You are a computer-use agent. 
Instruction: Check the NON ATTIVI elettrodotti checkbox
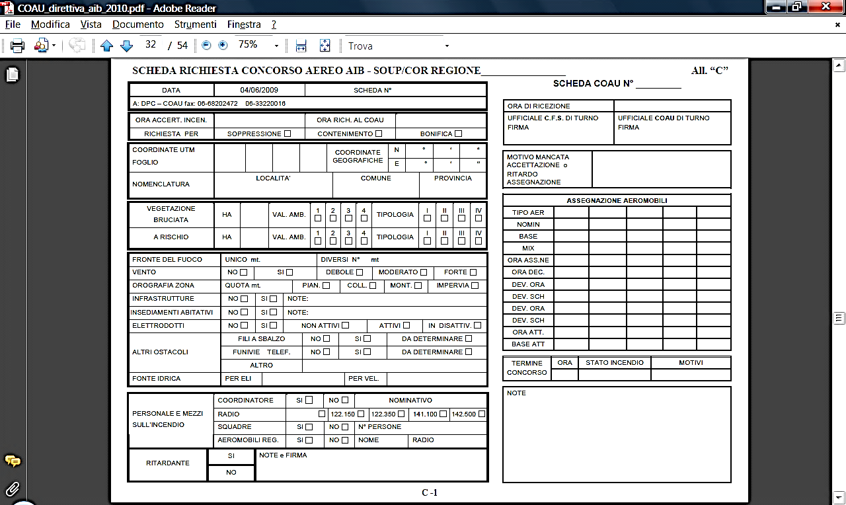[345, 325]
